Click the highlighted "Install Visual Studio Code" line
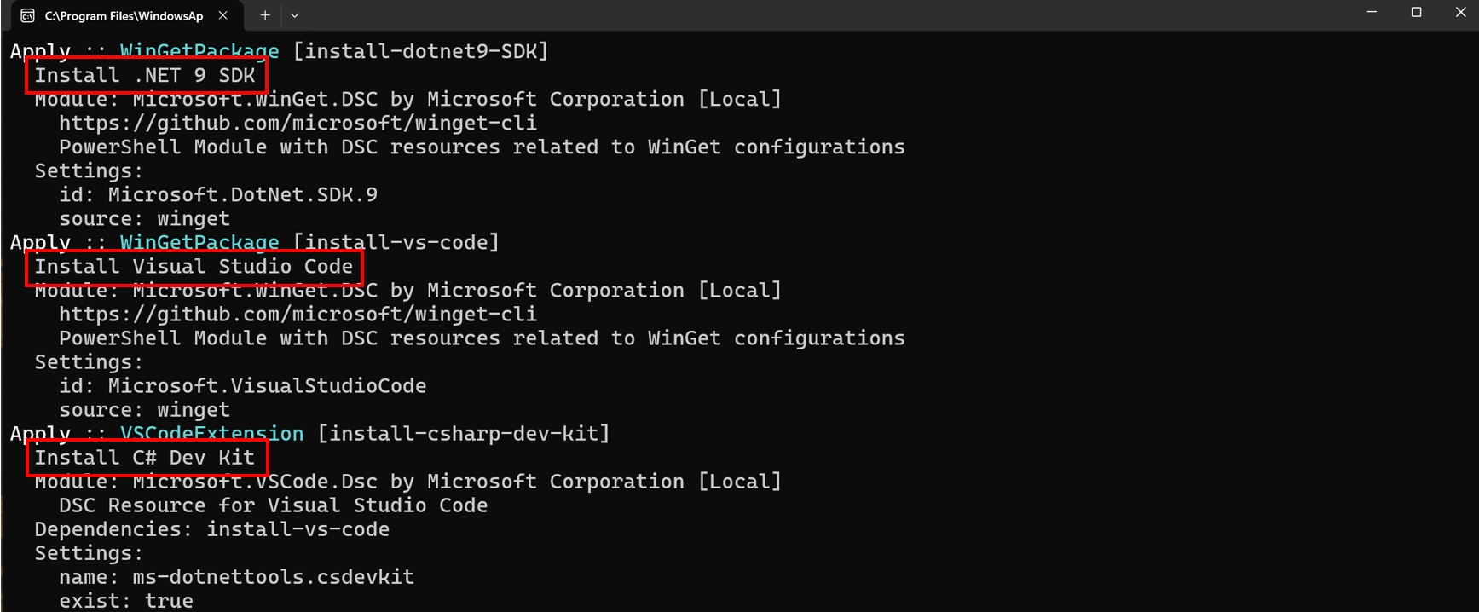1479x612 pixels. (x=194, y=267)
